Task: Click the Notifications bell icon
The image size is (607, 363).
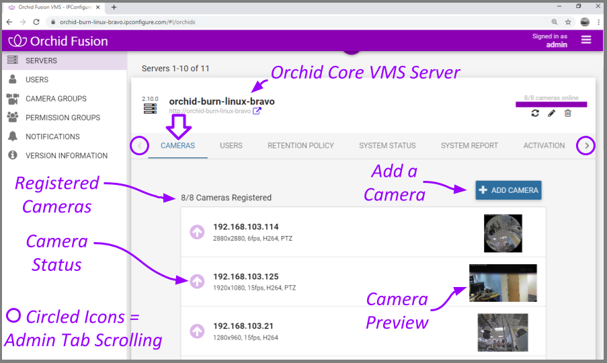Action: pyautogui.click(x=13, y=136)
